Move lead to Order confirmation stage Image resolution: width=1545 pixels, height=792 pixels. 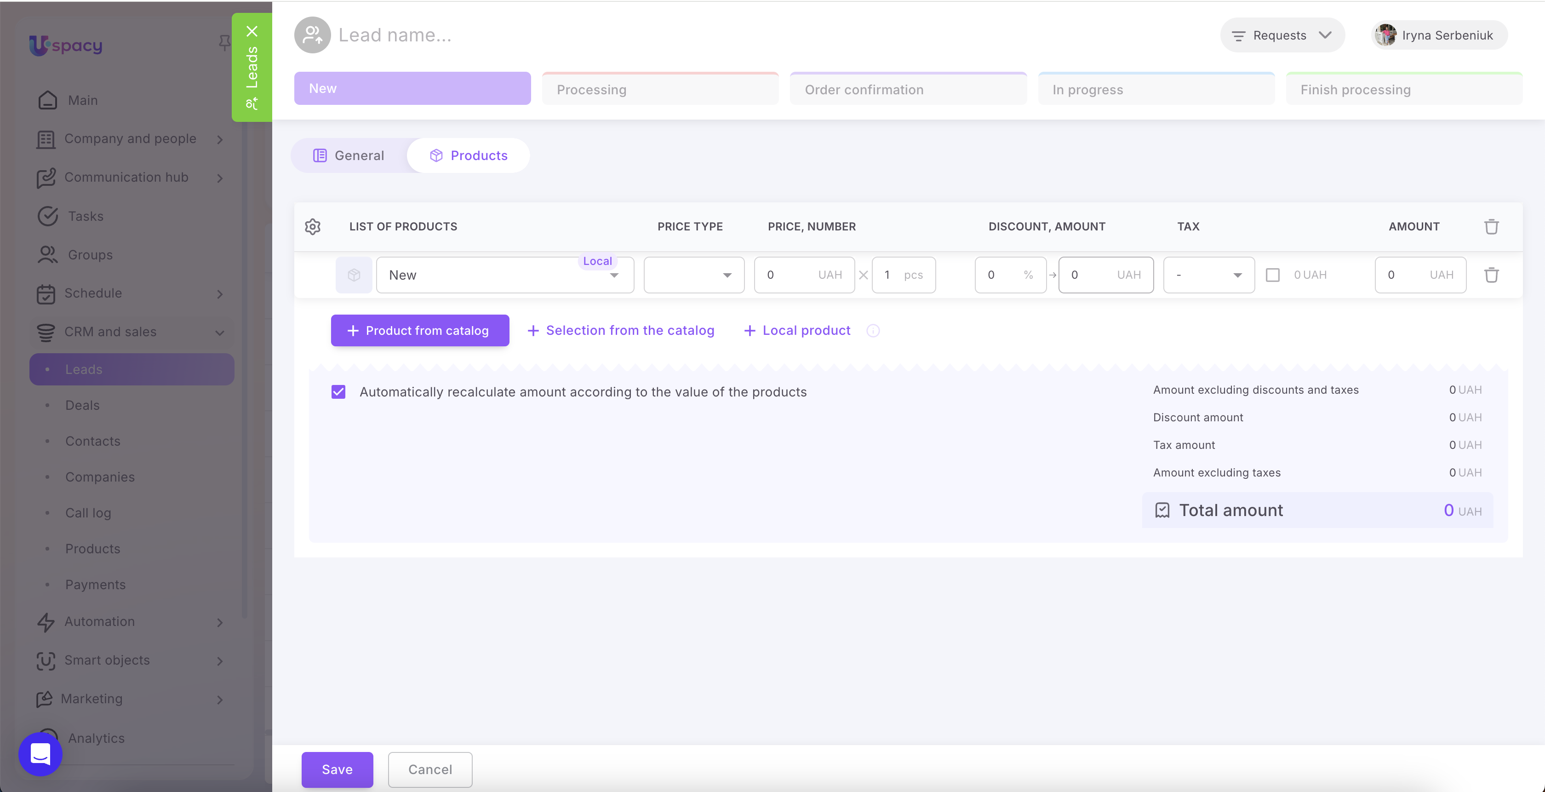coord(908,88)
